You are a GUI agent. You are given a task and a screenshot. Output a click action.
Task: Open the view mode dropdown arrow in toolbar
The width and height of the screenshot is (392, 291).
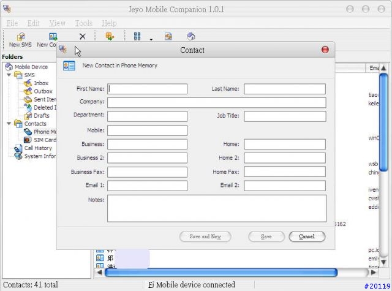click(x=151, y=39)
